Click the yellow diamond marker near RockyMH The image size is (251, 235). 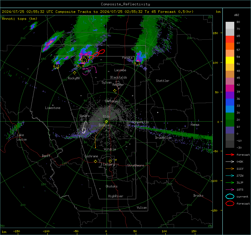click(x=74, y=73)
